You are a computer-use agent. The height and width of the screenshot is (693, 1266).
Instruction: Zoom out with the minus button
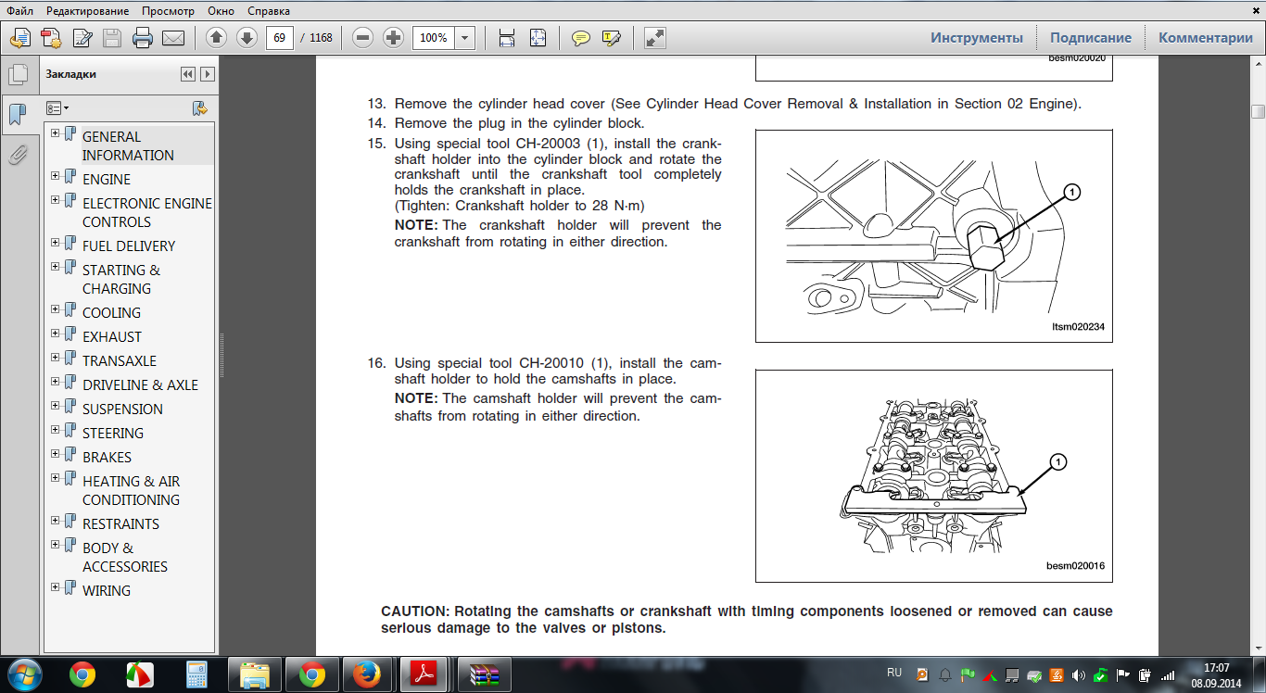363,38
